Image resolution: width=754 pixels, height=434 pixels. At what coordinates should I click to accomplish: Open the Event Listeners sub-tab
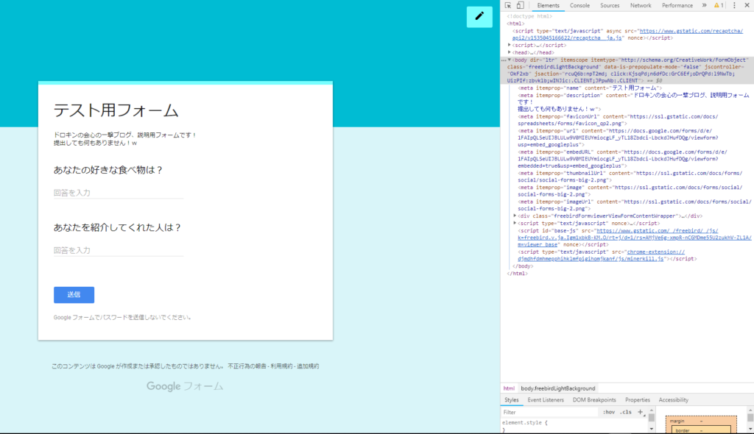pos(546,400)
